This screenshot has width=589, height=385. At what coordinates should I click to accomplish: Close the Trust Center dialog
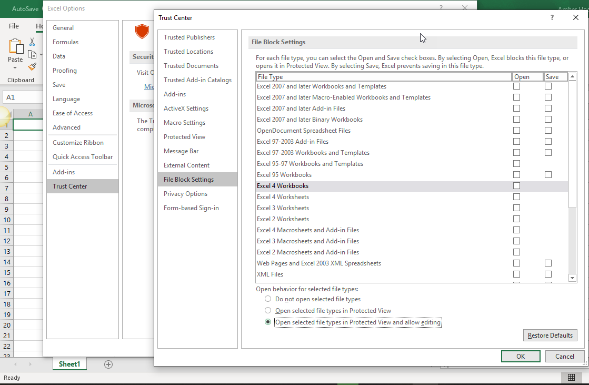tap(575, 18)
